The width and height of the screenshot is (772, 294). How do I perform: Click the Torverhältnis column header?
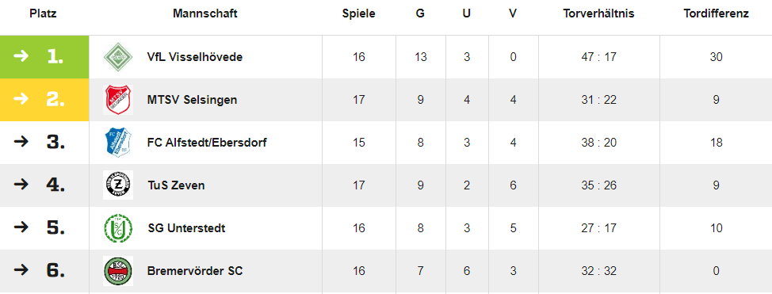598,13
